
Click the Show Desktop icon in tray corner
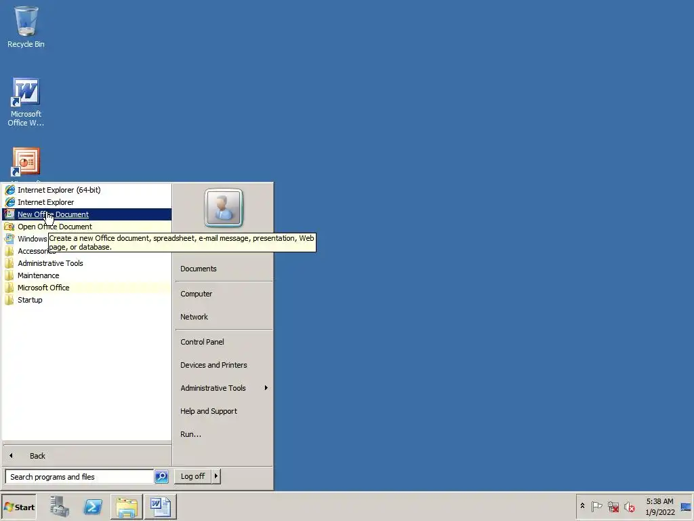coord(686,507)
